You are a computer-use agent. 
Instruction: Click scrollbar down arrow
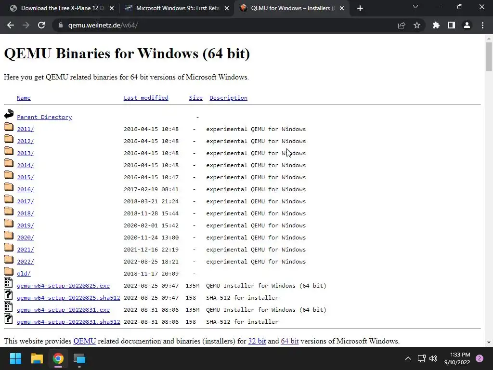[x=489, y=343]
